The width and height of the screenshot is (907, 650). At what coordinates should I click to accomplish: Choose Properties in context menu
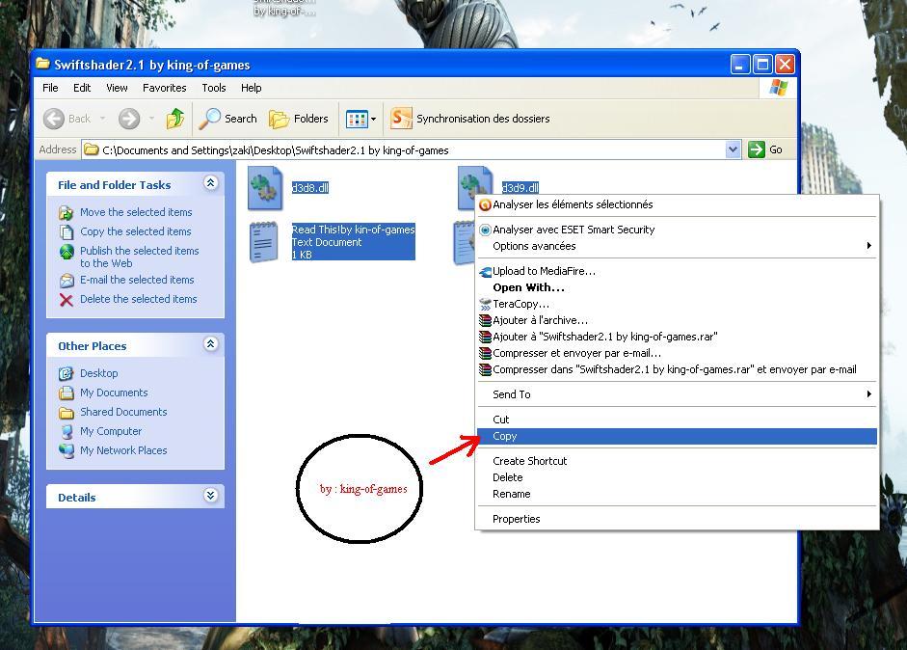(x=677, y=519)
